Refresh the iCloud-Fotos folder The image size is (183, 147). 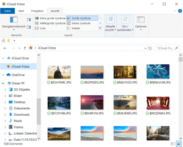pyautogui.click(x=150, y=48)
